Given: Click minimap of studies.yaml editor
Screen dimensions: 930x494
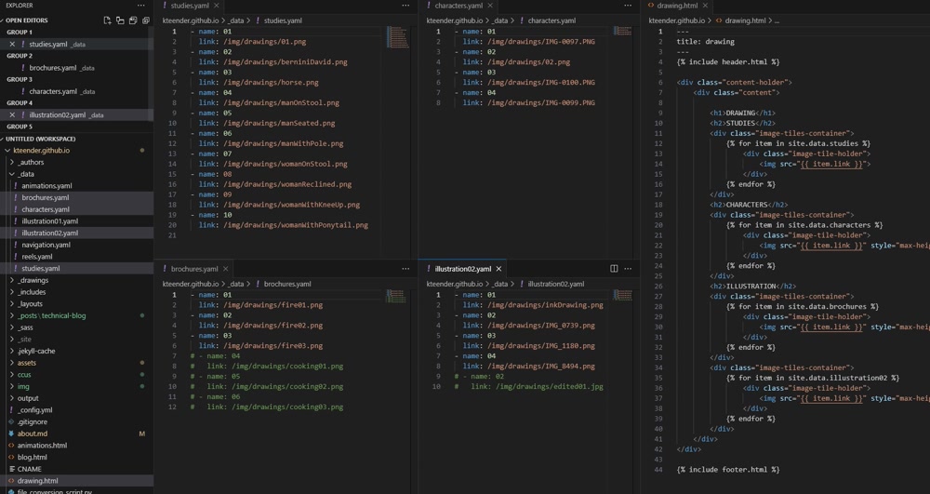Looking at the screenshot, I should pos(397,37).
